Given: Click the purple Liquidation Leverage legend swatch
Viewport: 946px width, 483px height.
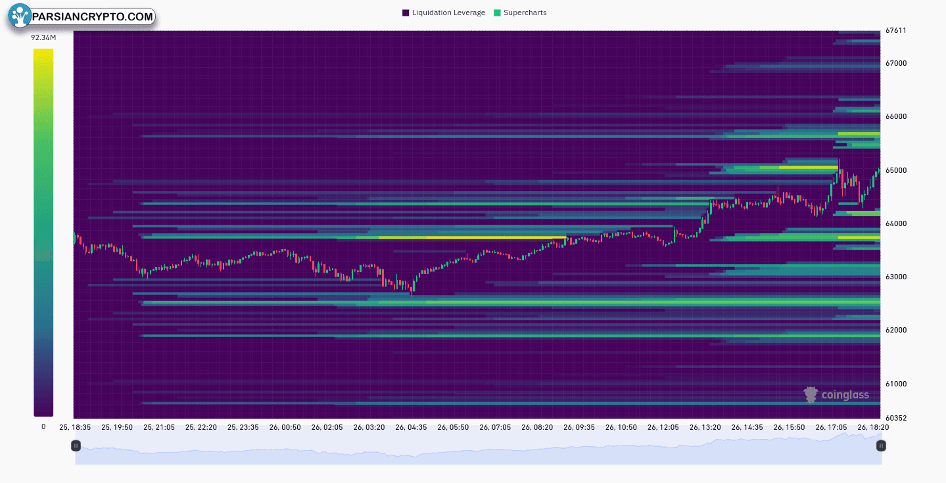Looking at the screenshot, I should tap(406, 12).
